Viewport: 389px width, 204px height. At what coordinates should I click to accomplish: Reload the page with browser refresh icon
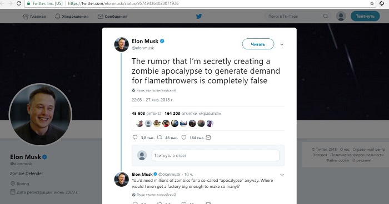(x=18, y=3)
